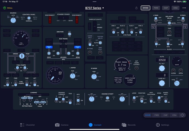Toggle the GEN1 switch

(49, 53)
